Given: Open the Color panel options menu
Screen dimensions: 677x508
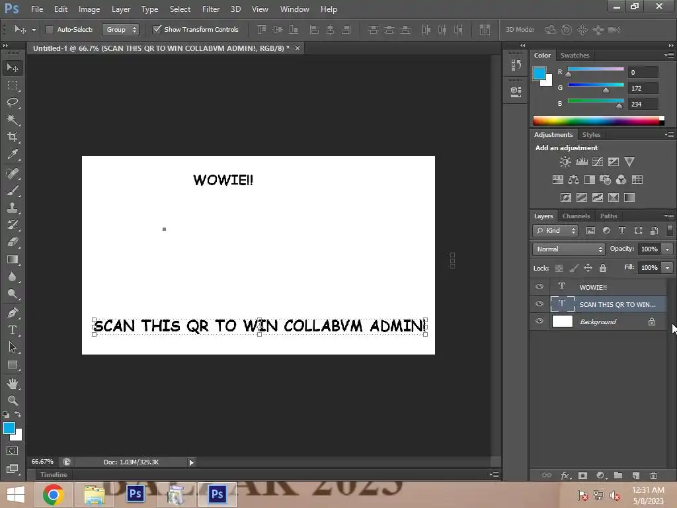Looking at the screenshot, I should (669, 56).
